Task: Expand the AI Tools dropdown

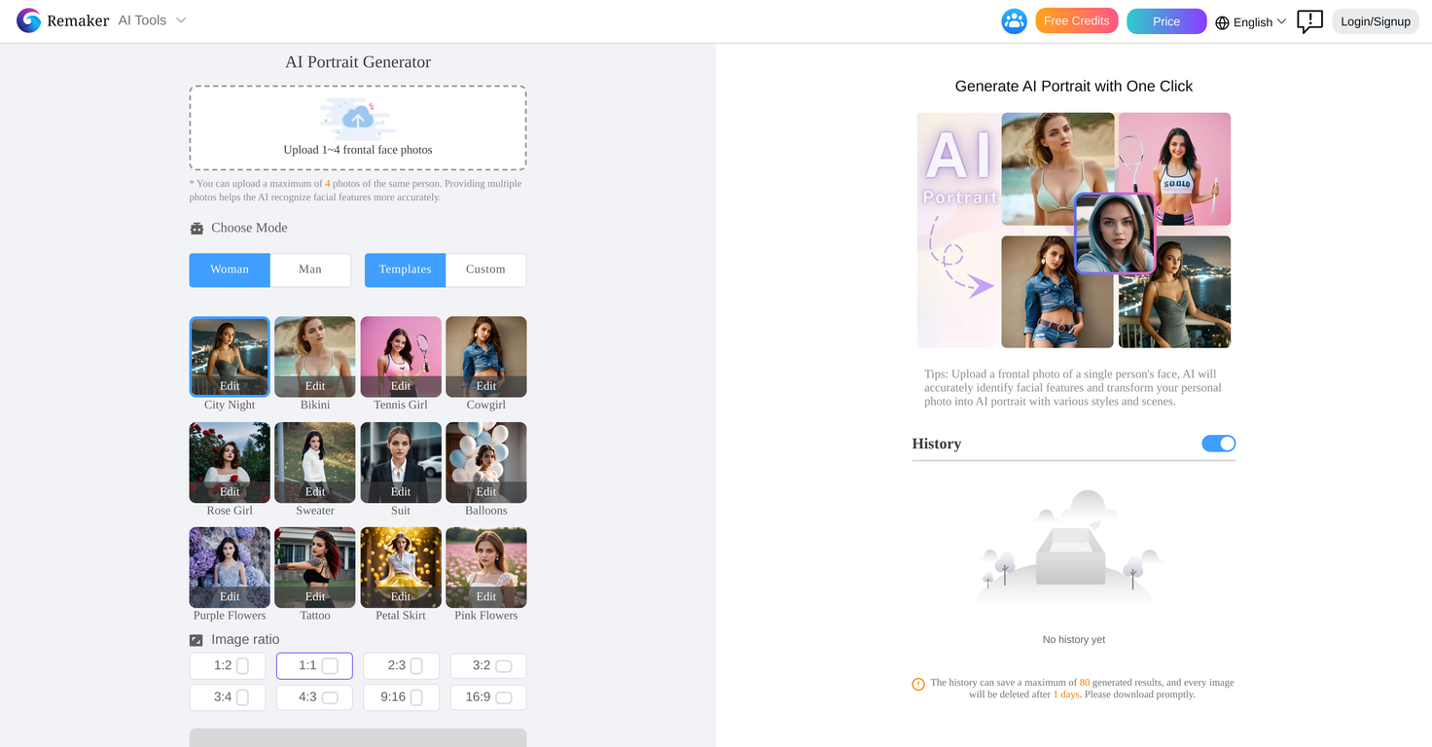Action: (x=151, y=19)
